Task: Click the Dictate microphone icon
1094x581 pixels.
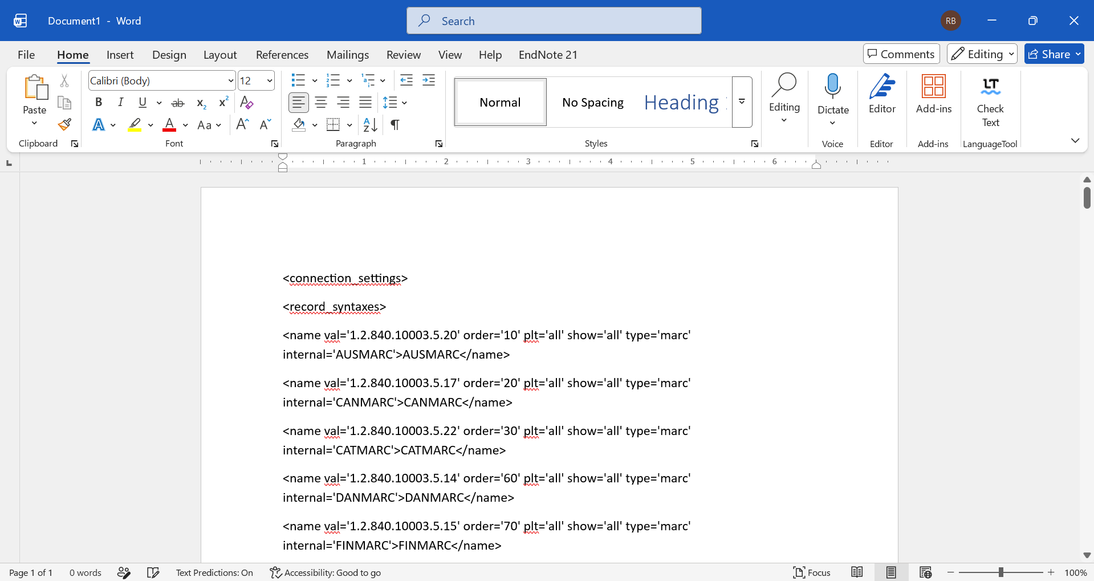Action: (x=833, y=86)
